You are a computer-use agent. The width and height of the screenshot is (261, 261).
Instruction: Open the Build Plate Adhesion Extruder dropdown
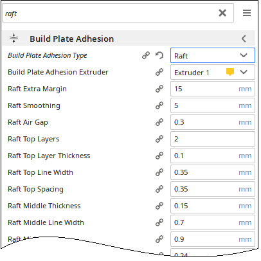pyautogui.click(x=213, y=72)
